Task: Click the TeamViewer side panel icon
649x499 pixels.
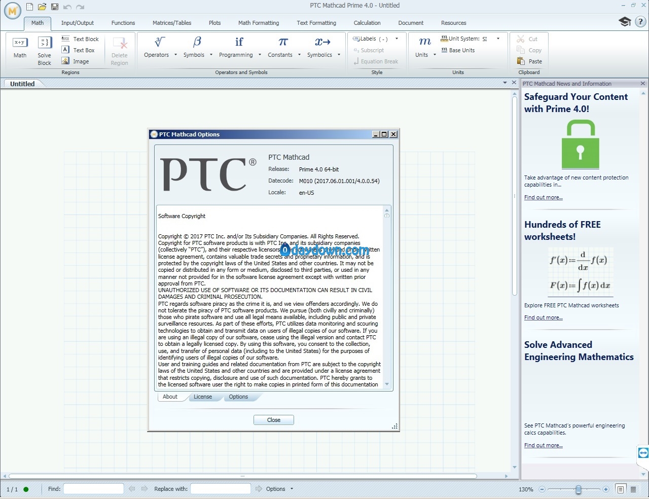Action: [643, 453]
